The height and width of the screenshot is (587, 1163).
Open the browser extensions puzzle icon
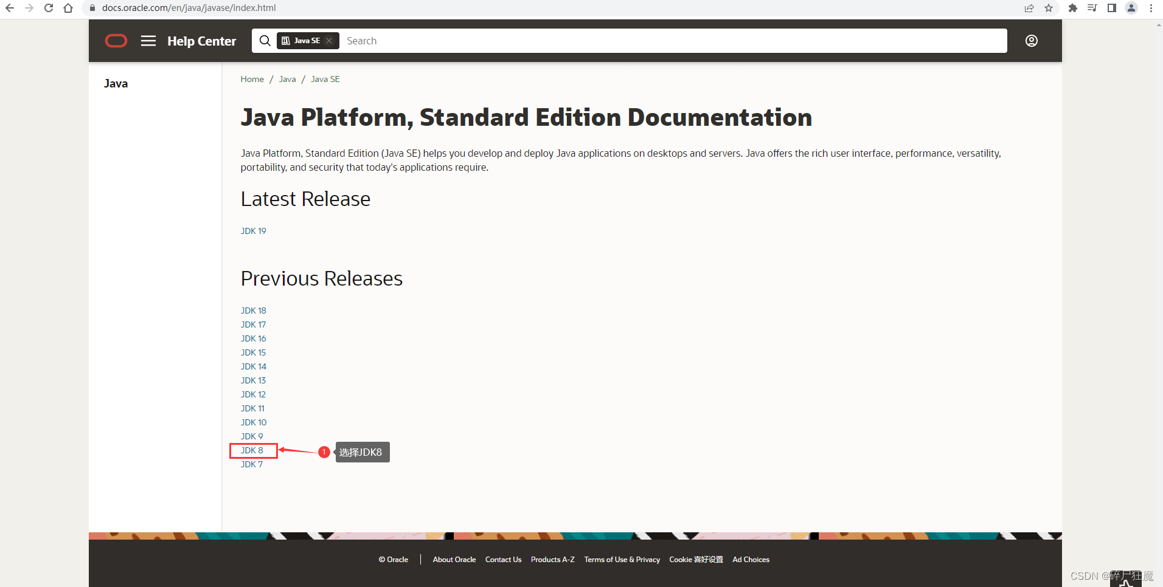(x=1073, y=8)
